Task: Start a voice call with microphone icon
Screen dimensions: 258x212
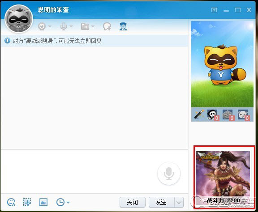Action: [x=63, y=26]
